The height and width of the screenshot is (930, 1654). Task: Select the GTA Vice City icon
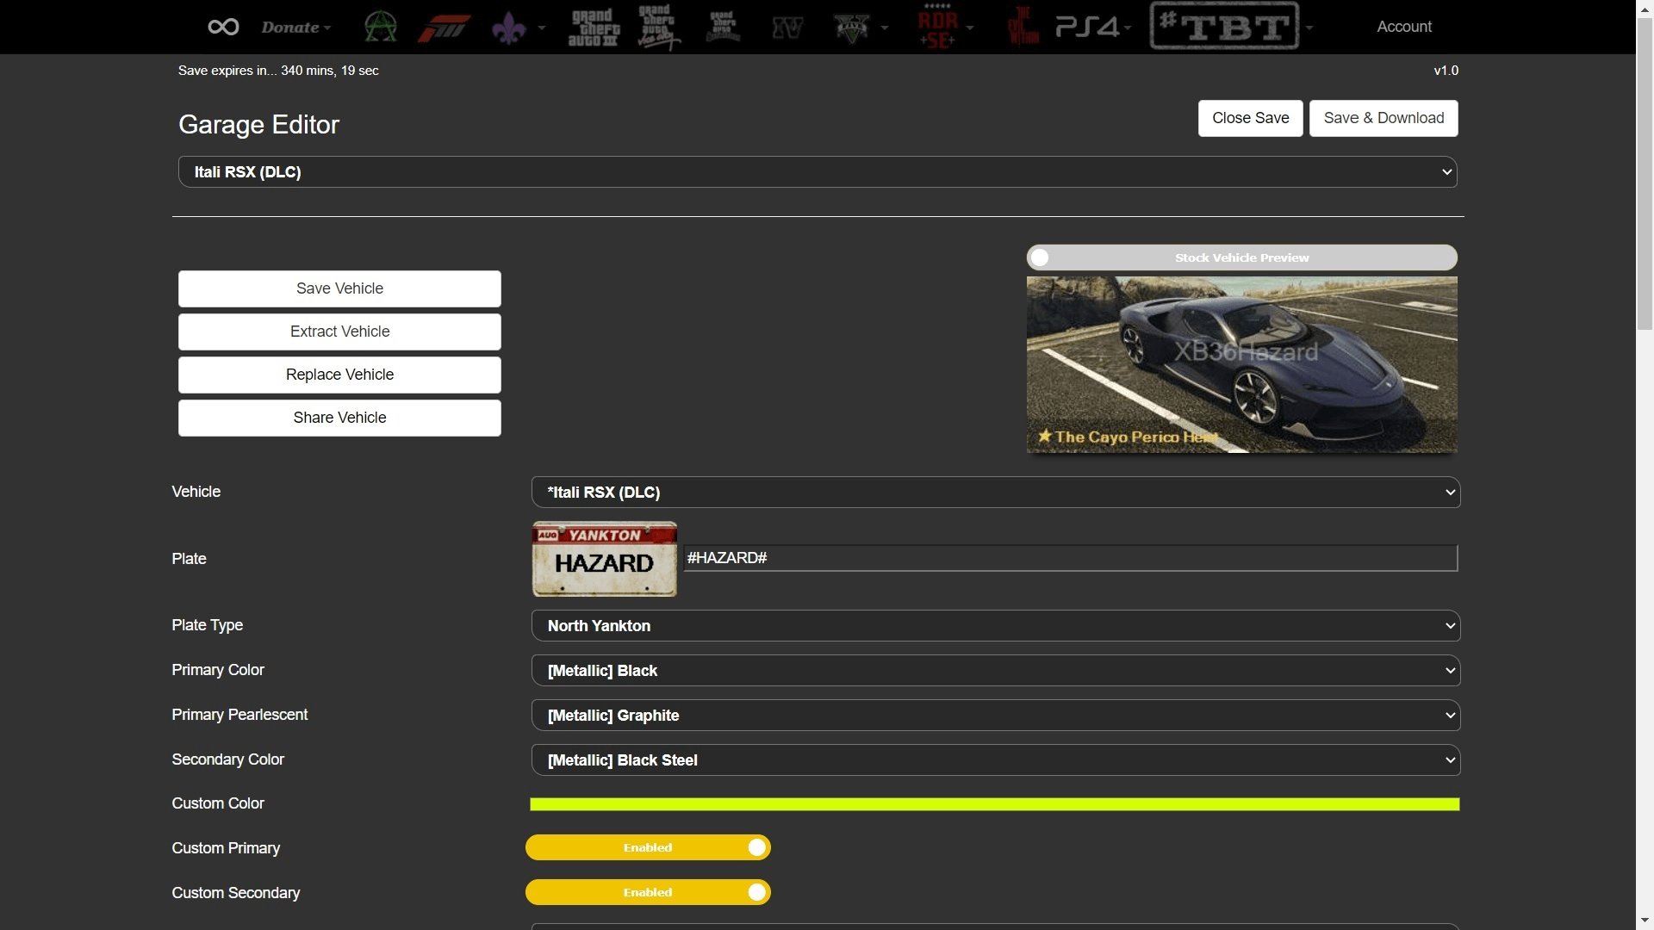[x=658, y=27]
